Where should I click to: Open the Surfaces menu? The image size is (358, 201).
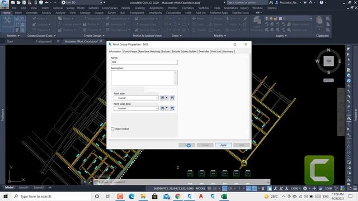click(93, 8)
